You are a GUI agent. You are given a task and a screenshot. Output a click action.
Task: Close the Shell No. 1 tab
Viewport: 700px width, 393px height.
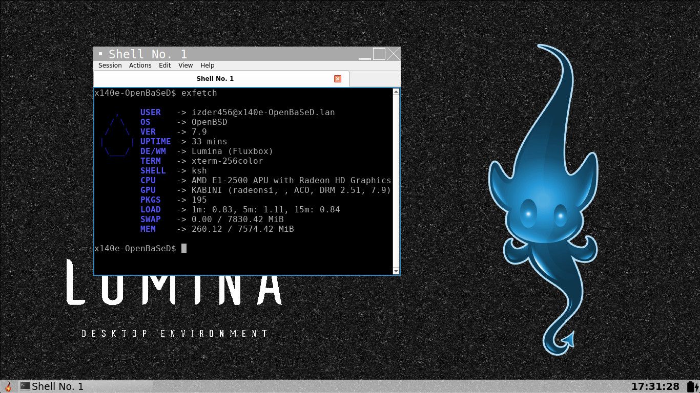pyautogui.click(x=338, y=79)
